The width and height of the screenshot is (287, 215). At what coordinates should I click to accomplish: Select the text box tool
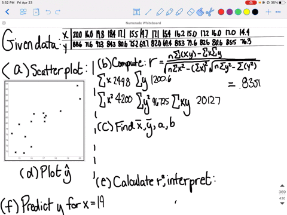136,12
